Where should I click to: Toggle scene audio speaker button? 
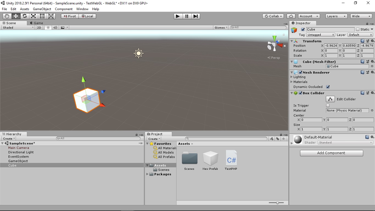coord(55,27)
